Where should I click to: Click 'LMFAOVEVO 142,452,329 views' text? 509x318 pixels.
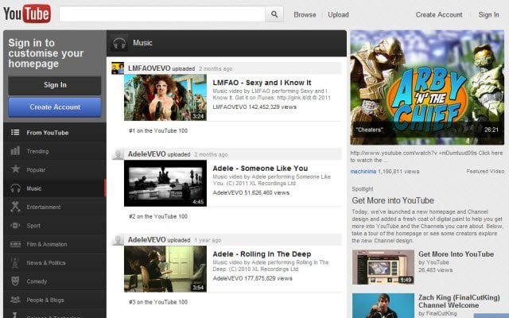click(254, 107)
